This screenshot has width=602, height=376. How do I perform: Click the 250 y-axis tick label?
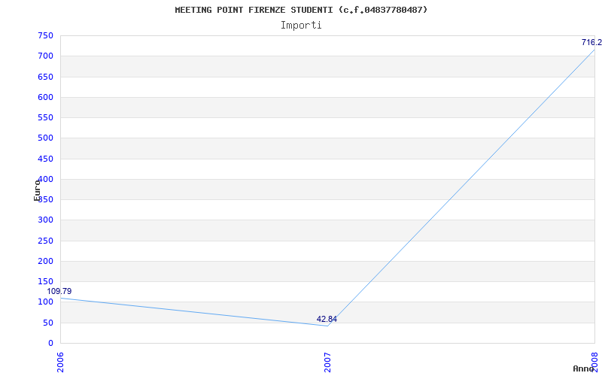tap(45, 241)
